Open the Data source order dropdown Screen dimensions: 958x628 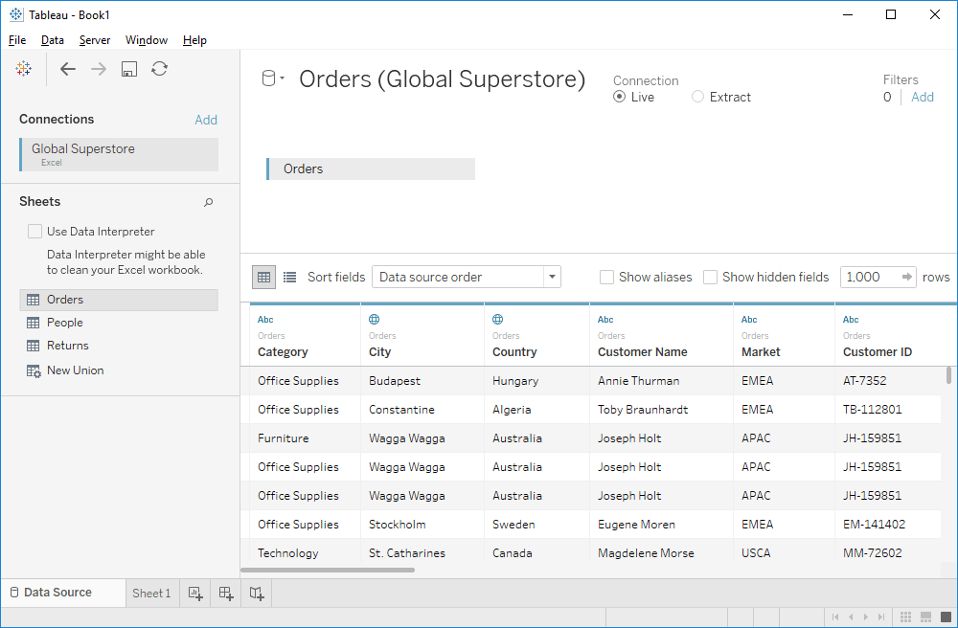coord(552,276)
